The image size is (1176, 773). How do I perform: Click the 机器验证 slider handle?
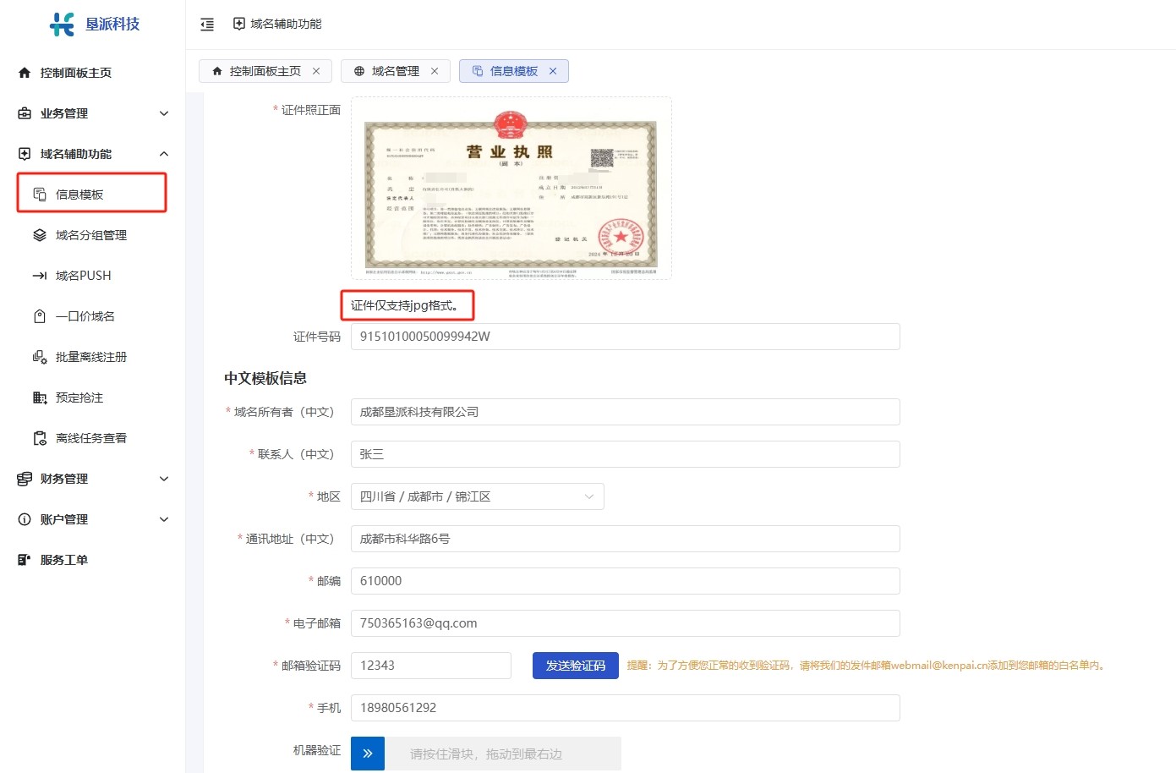click(368, 754)
